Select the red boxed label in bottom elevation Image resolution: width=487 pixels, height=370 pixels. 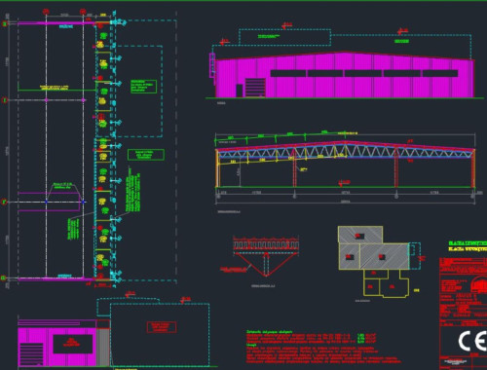click(162, 327)
